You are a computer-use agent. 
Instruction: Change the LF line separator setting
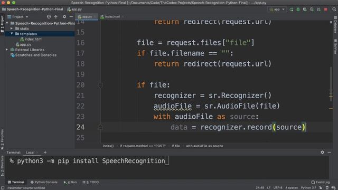269,188
